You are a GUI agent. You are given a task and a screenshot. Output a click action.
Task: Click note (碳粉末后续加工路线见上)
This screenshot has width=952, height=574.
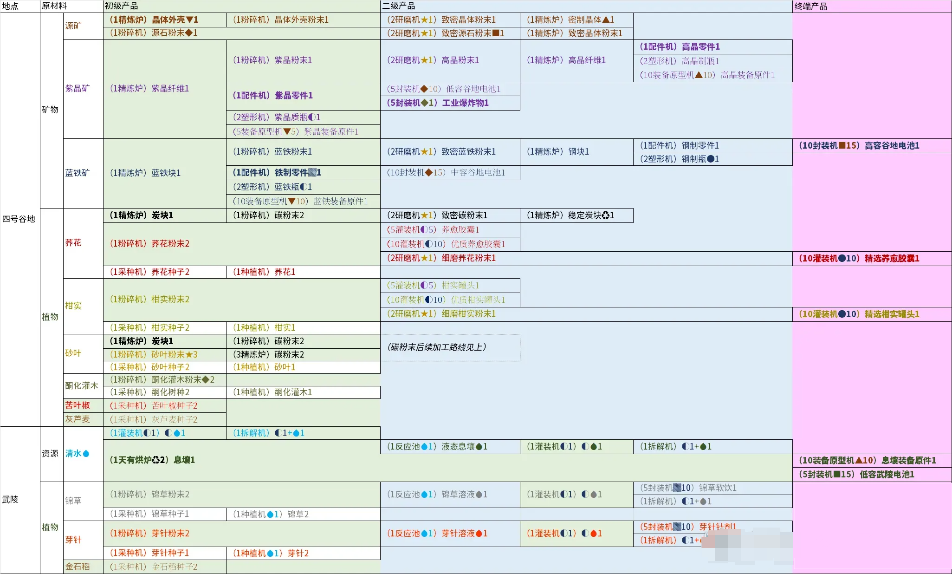pyautogui.click(x=450, y=347)
